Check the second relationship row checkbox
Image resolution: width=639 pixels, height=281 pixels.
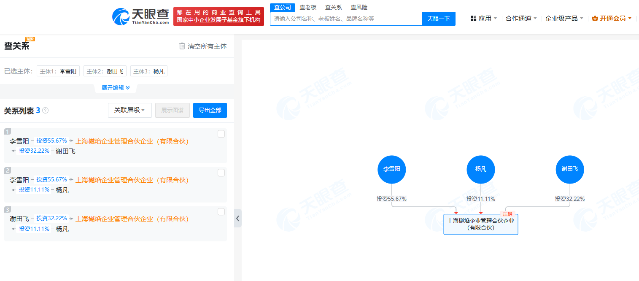pos(221,173)
